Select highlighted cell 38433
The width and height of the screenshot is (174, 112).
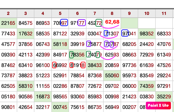[x=95, y=65]
